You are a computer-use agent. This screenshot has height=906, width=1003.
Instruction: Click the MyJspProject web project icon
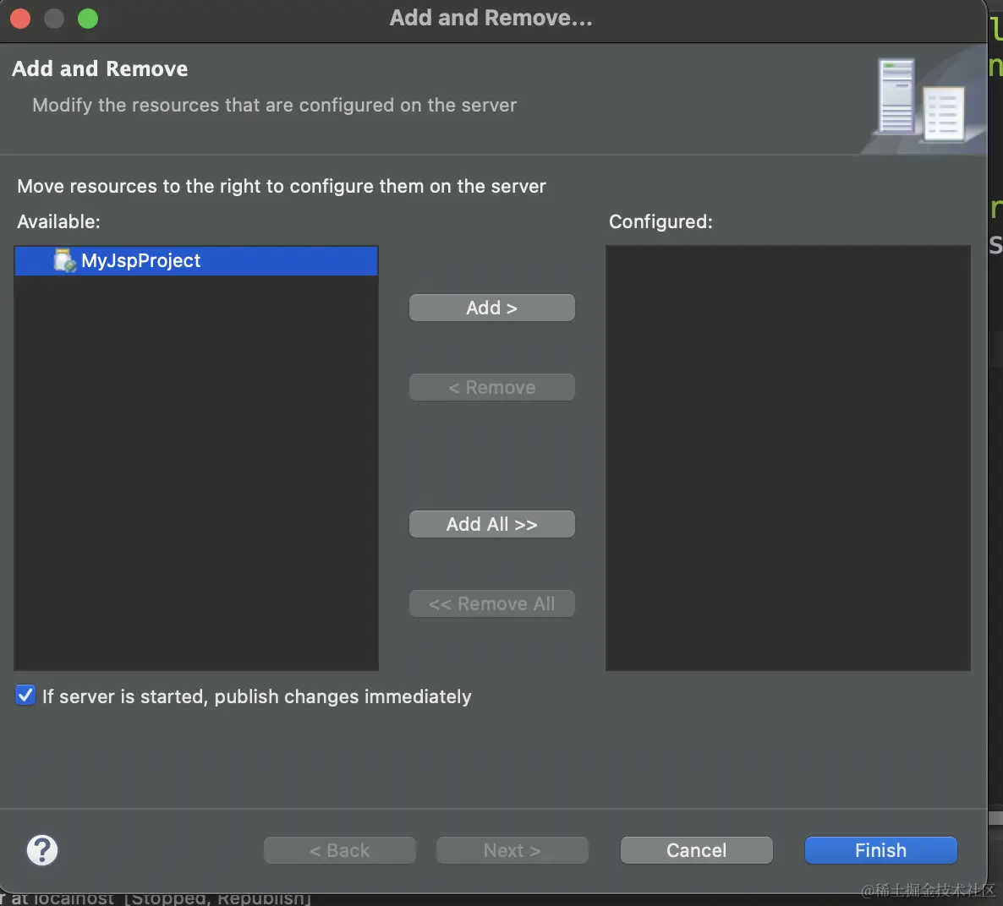click(x=64, y=260)
